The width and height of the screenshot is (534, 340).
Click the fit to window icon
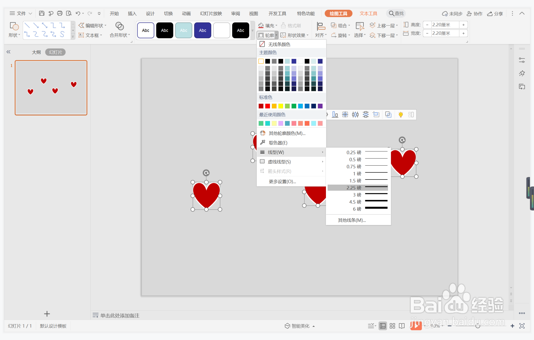click(x=522, y=326)
